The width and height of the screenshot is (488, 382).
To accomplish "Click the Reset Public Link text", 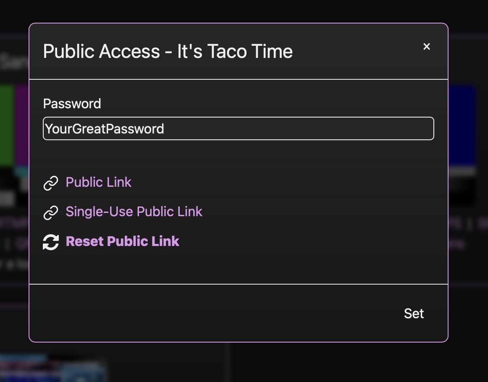I will point(123,241).
